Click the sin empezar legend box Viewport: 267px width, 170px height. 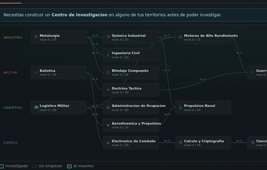[35, 166]
